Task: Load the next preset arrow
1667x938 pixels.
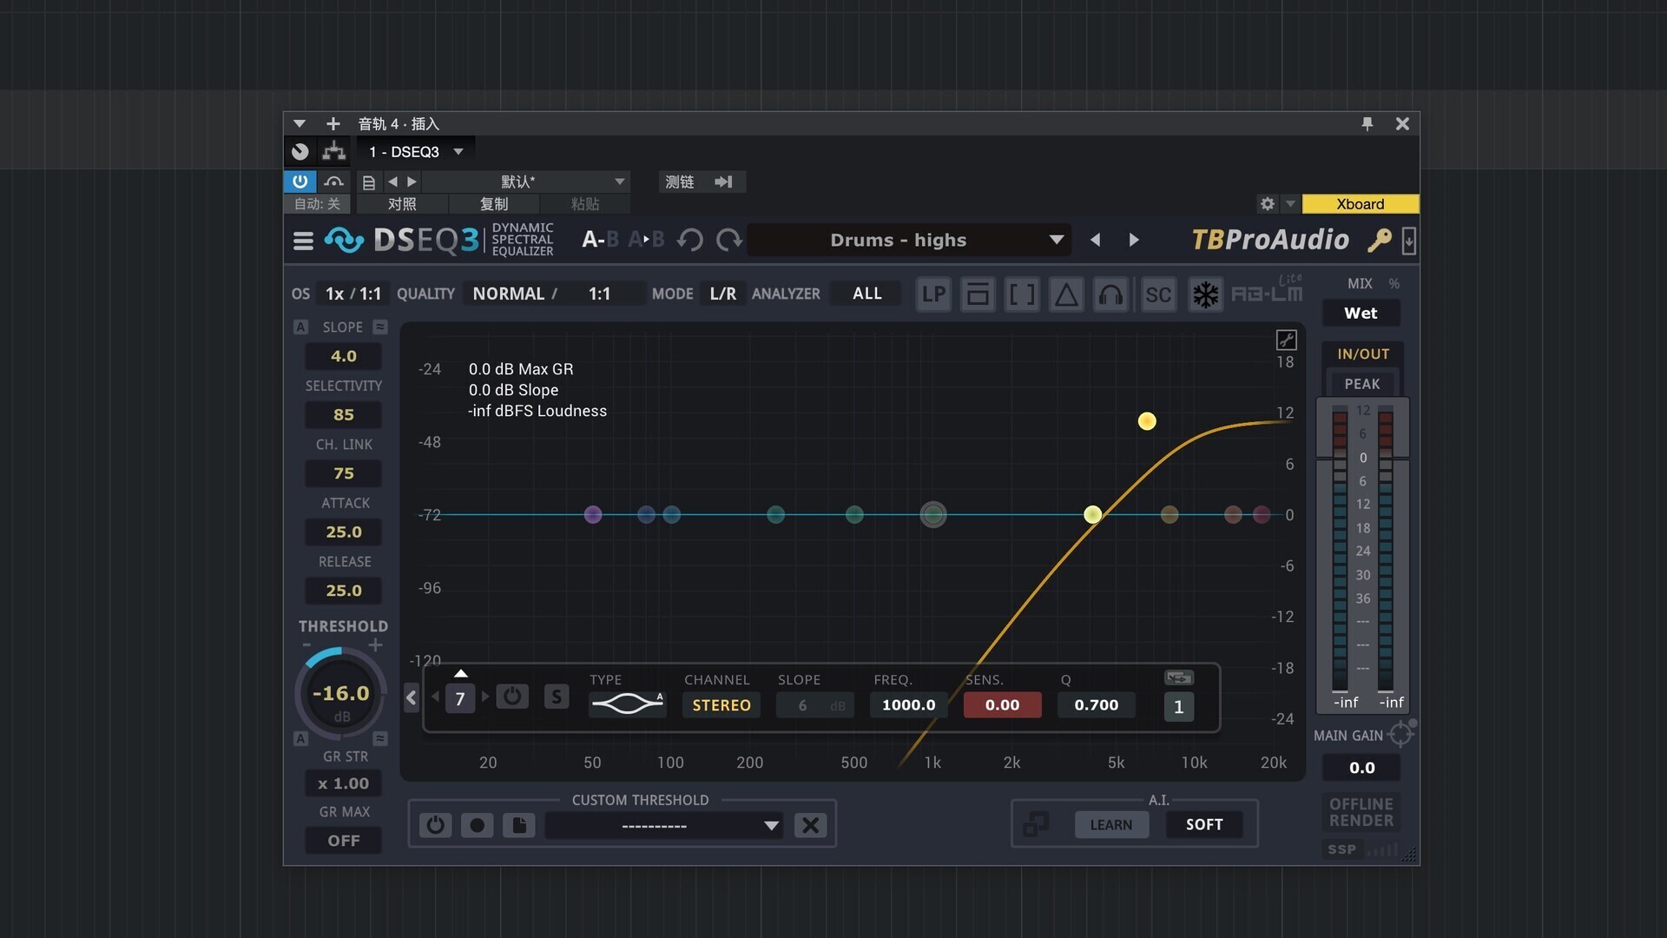Action: point(1133,240)
